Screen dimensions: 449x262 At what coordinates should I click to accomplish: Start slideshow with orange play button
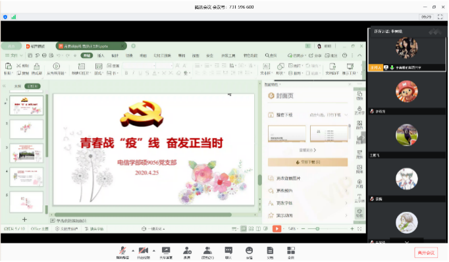pyautogui.click(x=277, y=228)
